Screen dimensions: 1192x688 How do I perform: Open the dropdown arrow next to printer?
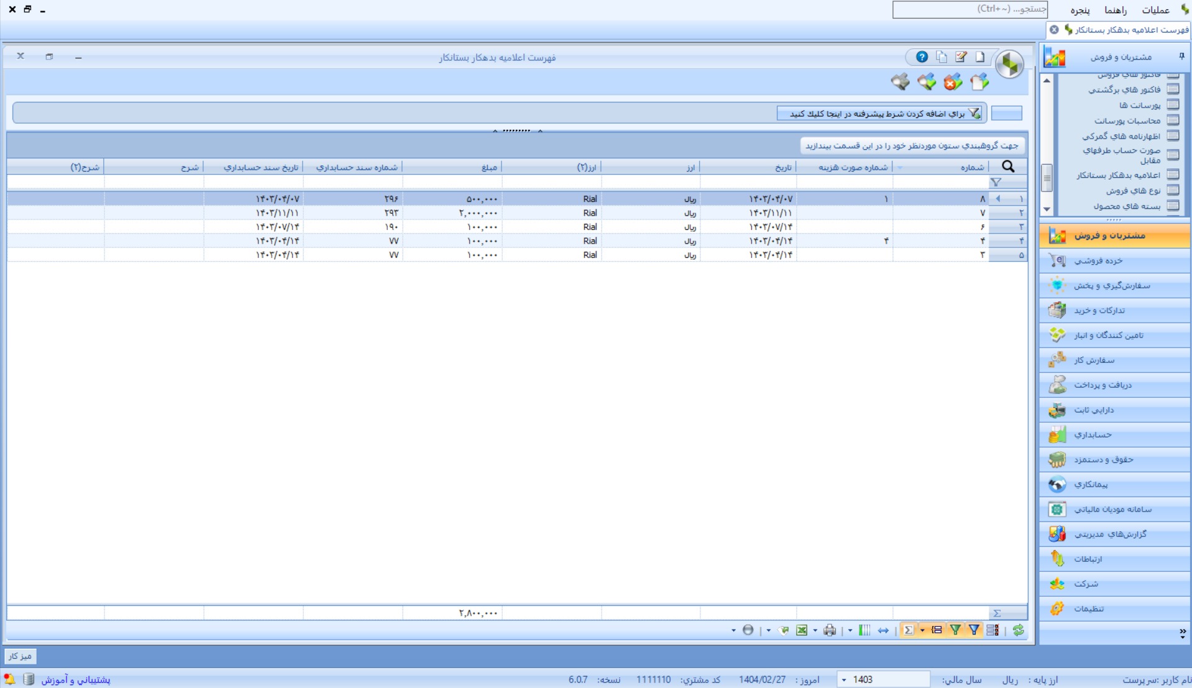815,630
